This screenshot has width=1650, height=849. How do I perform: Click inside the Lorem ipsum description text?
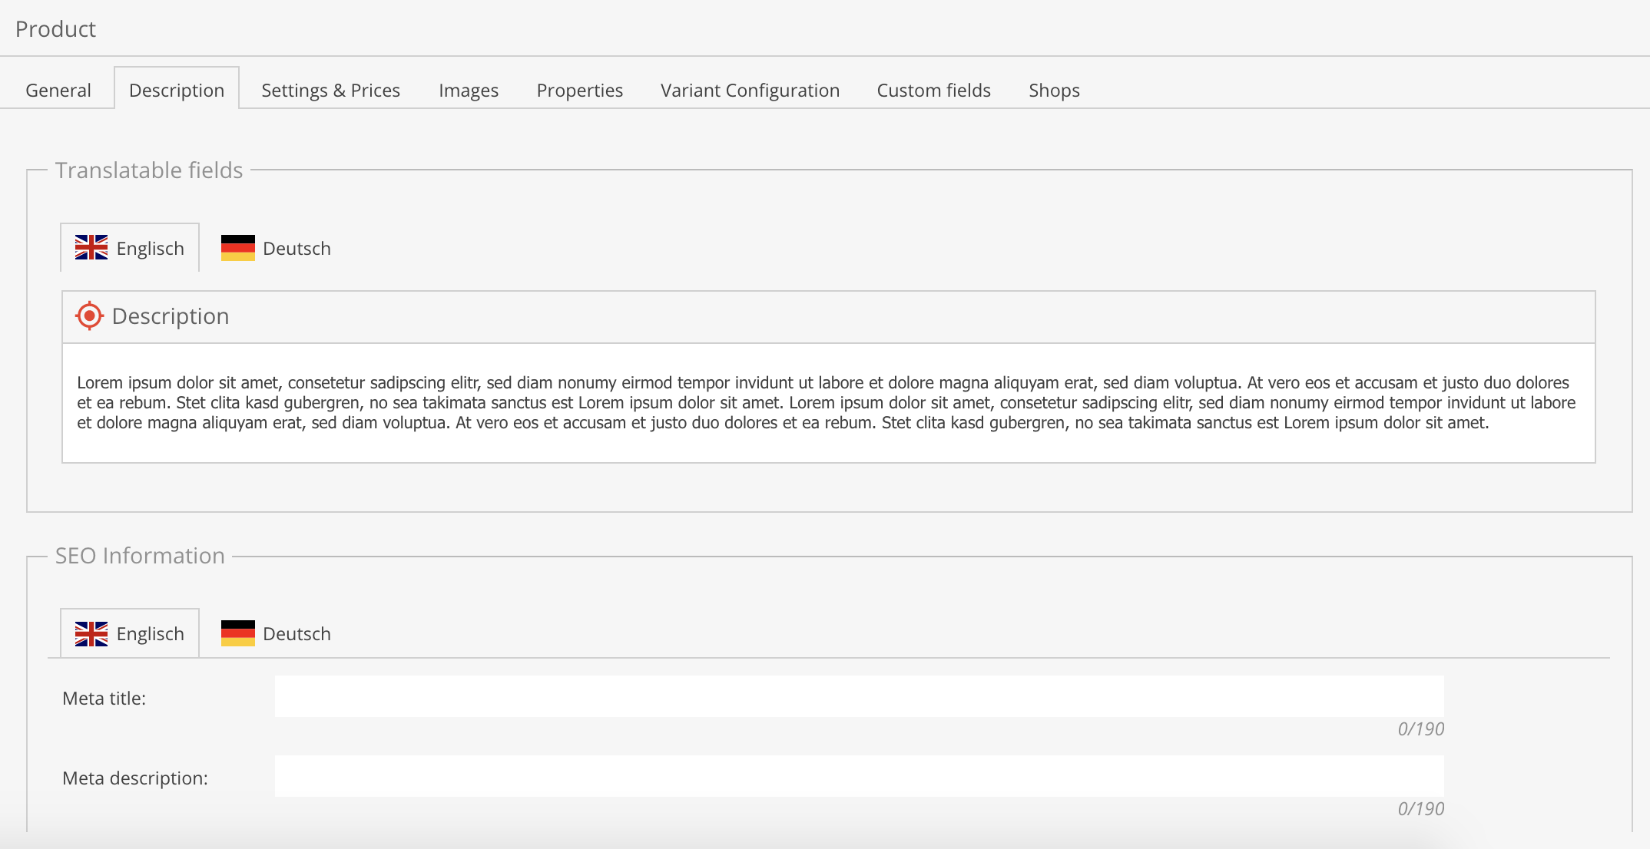point(827,403)
